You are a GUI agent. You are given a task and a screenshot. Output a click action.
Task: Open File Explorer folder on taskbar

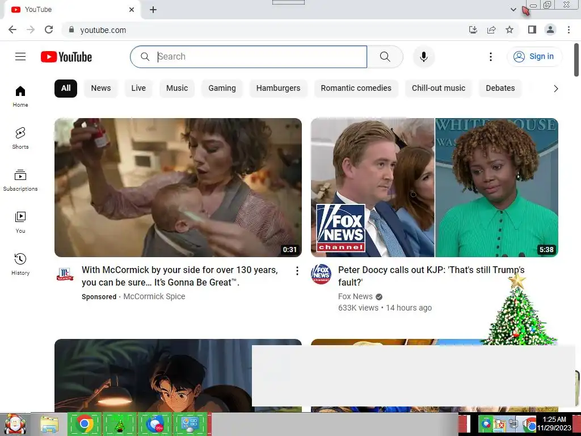click(x=49, y=425)
